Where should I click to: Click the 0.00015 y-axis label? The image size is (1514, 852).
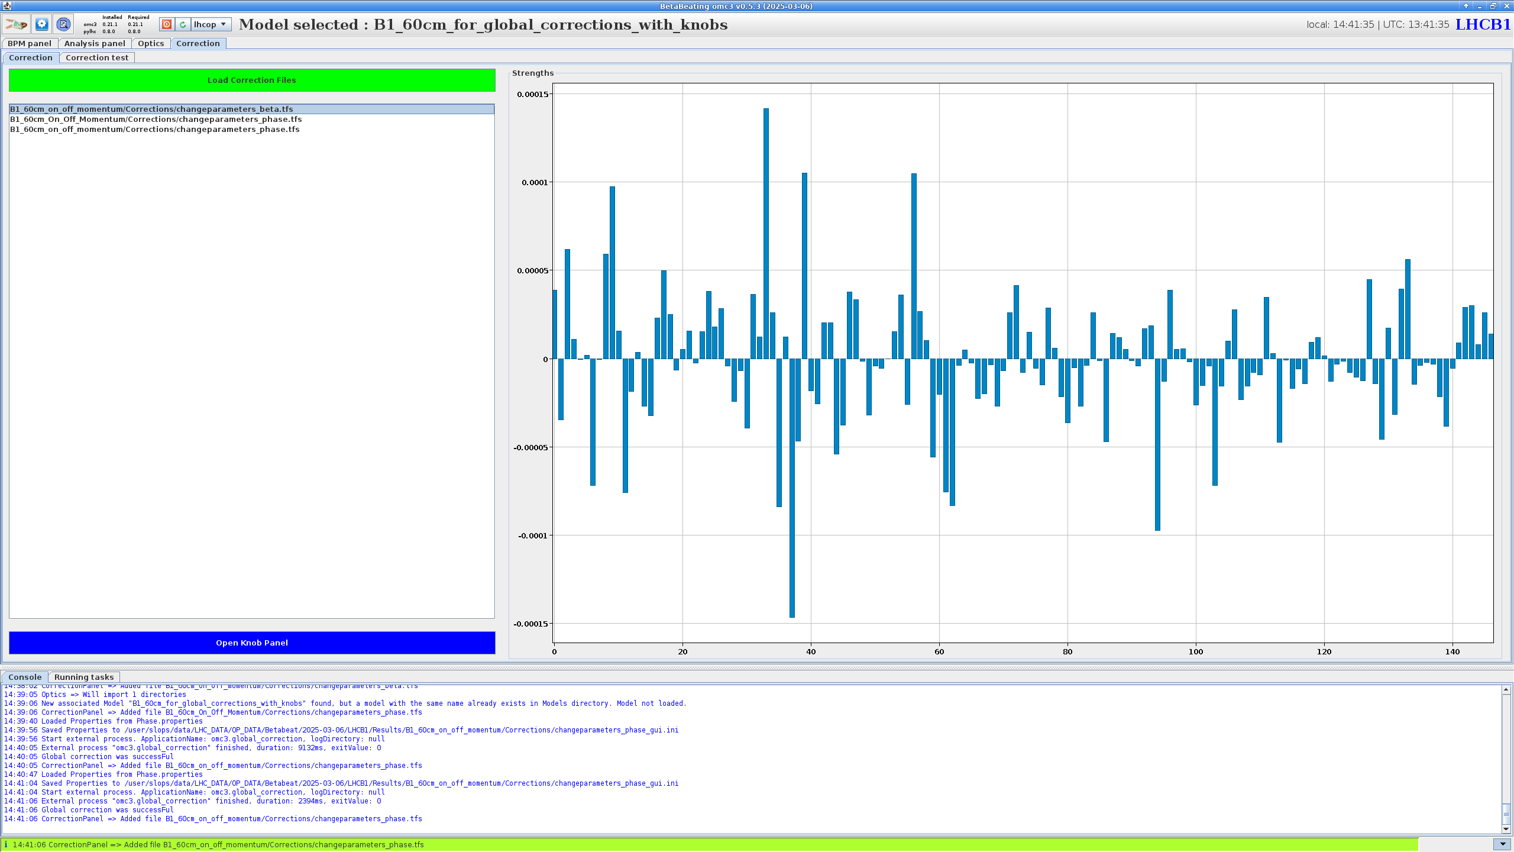pyautogui.click(x=532, y=94)
